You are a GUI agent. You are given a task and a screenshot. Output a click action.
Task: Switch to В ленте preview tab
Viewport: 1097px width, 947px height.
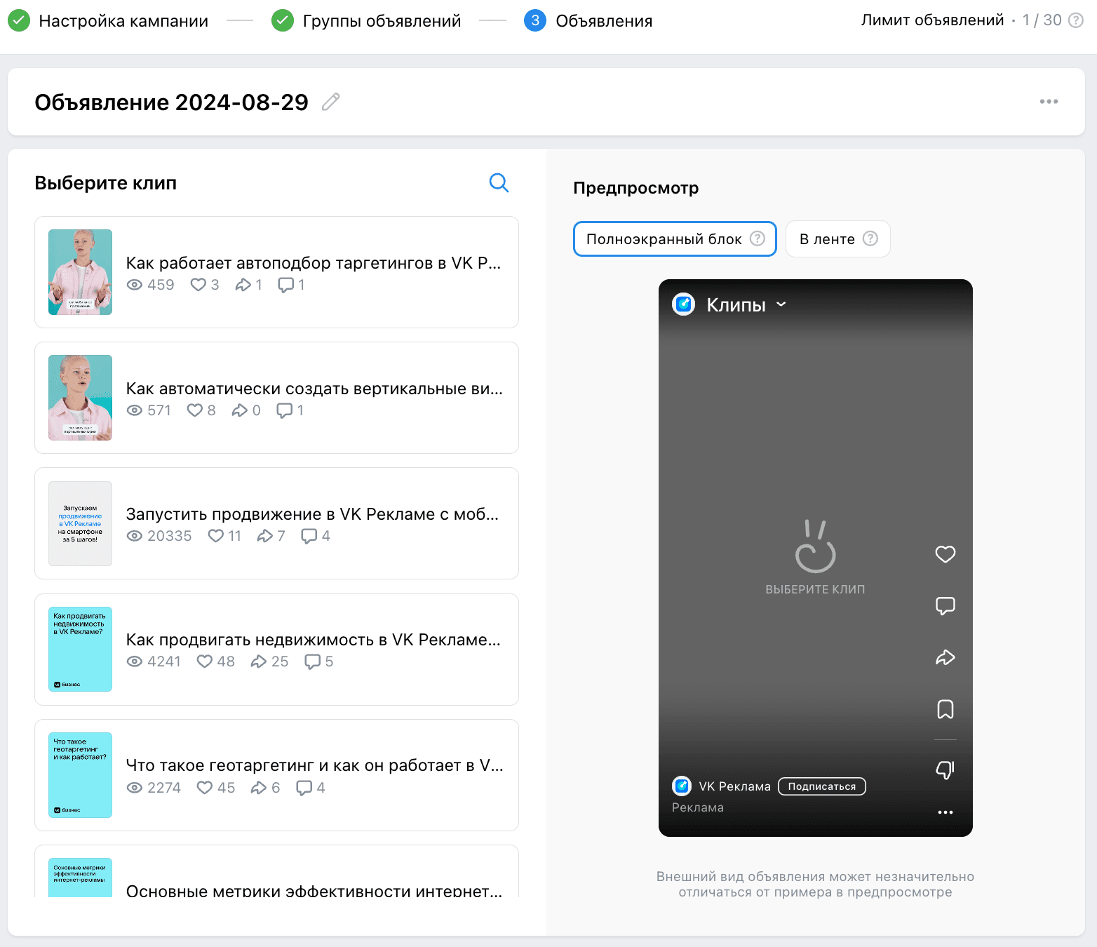(838, 239)
